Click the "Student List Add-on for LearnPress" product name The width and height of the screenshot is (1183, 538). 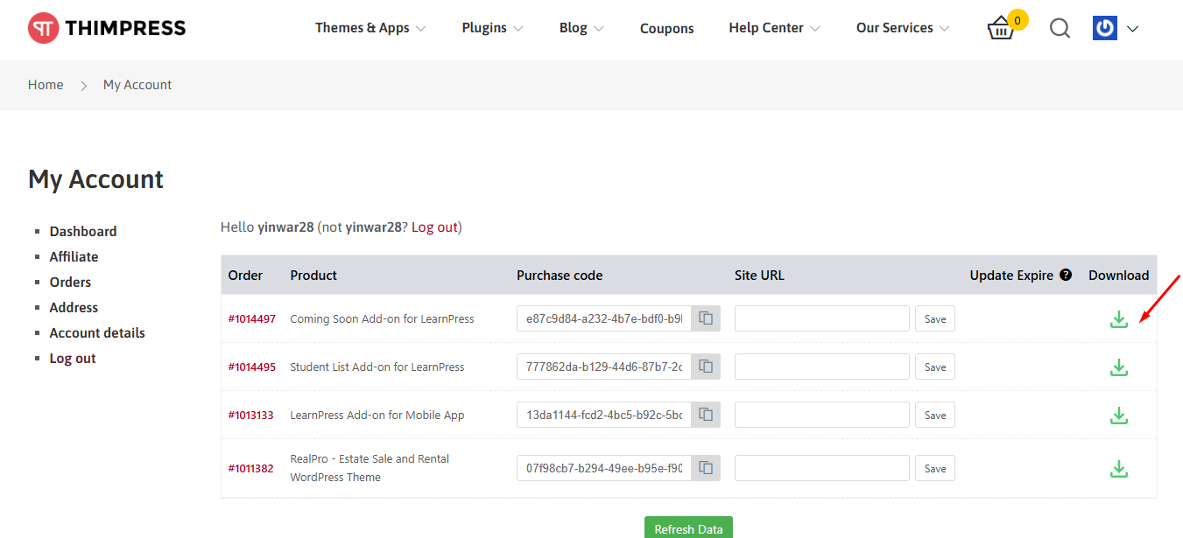(x=377, y=367)
